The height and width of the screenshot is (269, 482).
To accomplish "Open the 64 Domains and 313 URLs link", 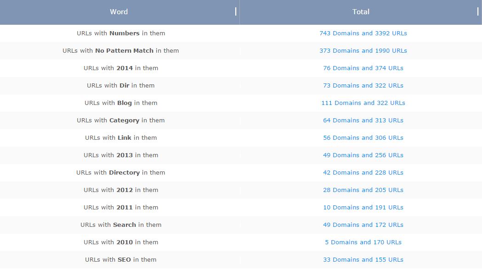I will click(363, 121).
